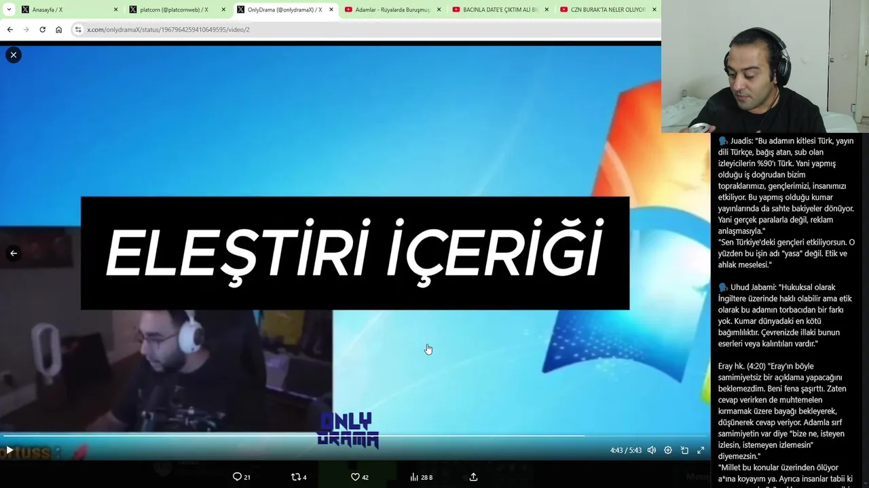869x488 pixels.
Task: Reload the page with the refresh icon
Action: 42,30
